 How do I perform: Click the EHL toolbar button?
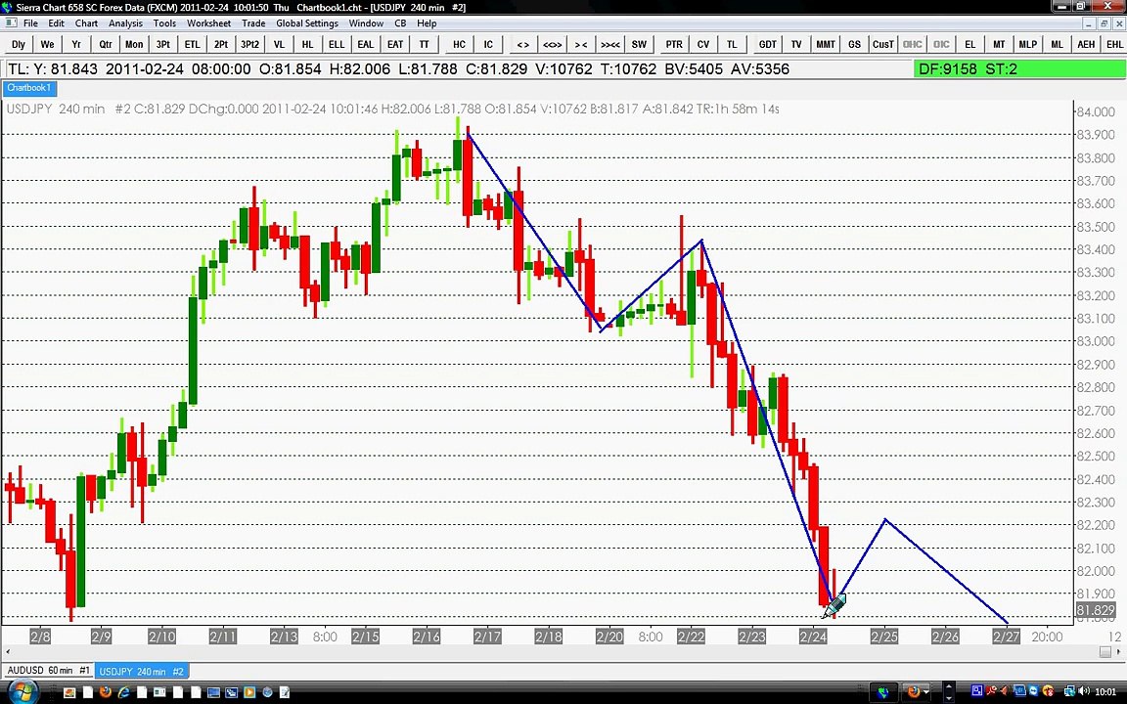click(1114, 45)
